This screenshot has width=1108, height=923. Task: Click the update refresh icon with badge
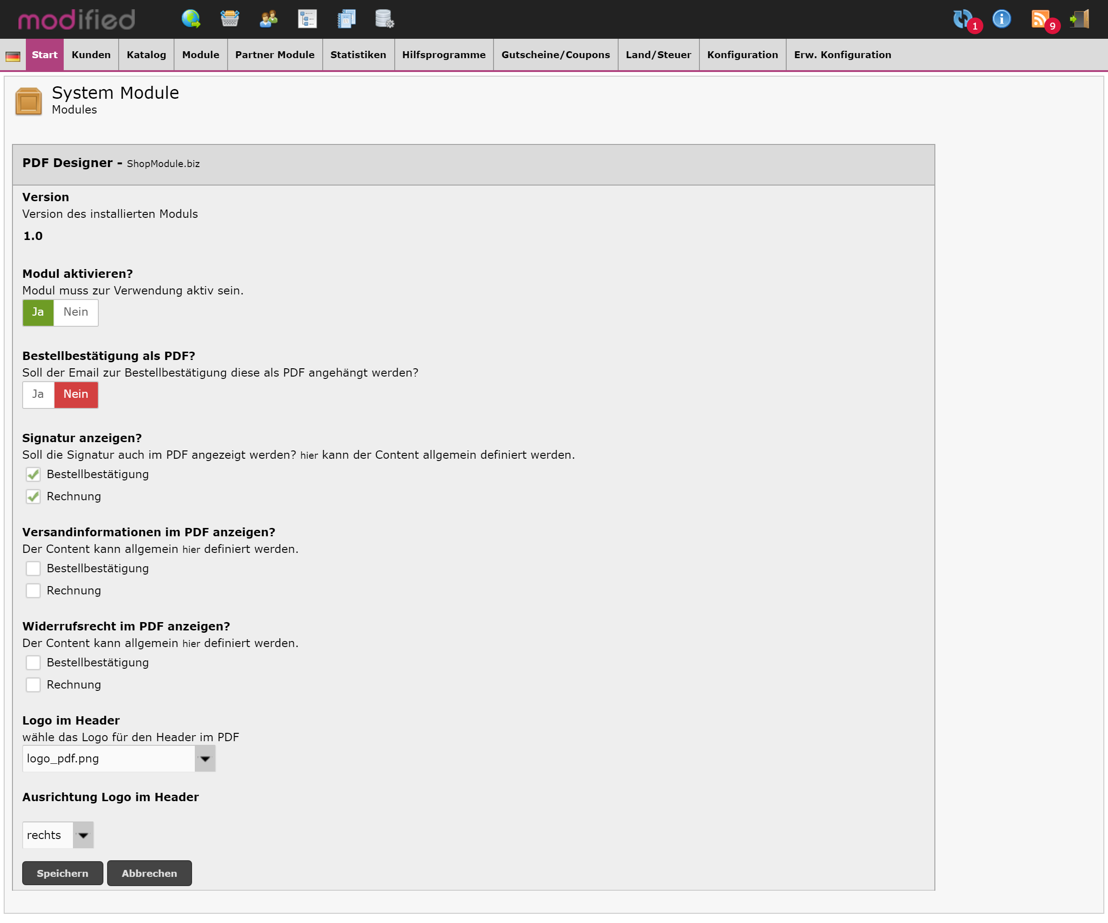coord(963,19)
